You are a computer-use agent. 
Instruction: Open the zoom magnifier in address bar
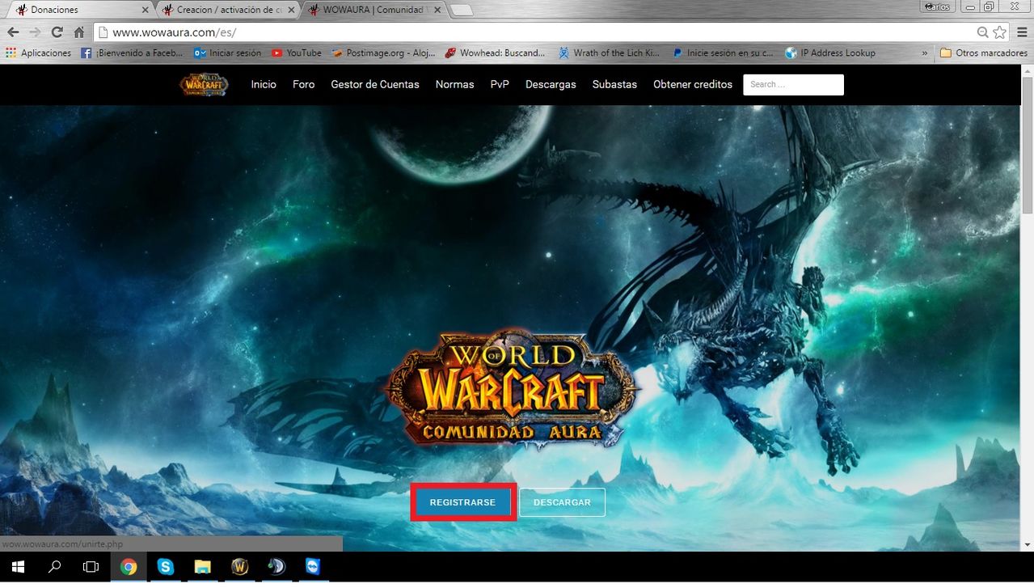(982, 32)
